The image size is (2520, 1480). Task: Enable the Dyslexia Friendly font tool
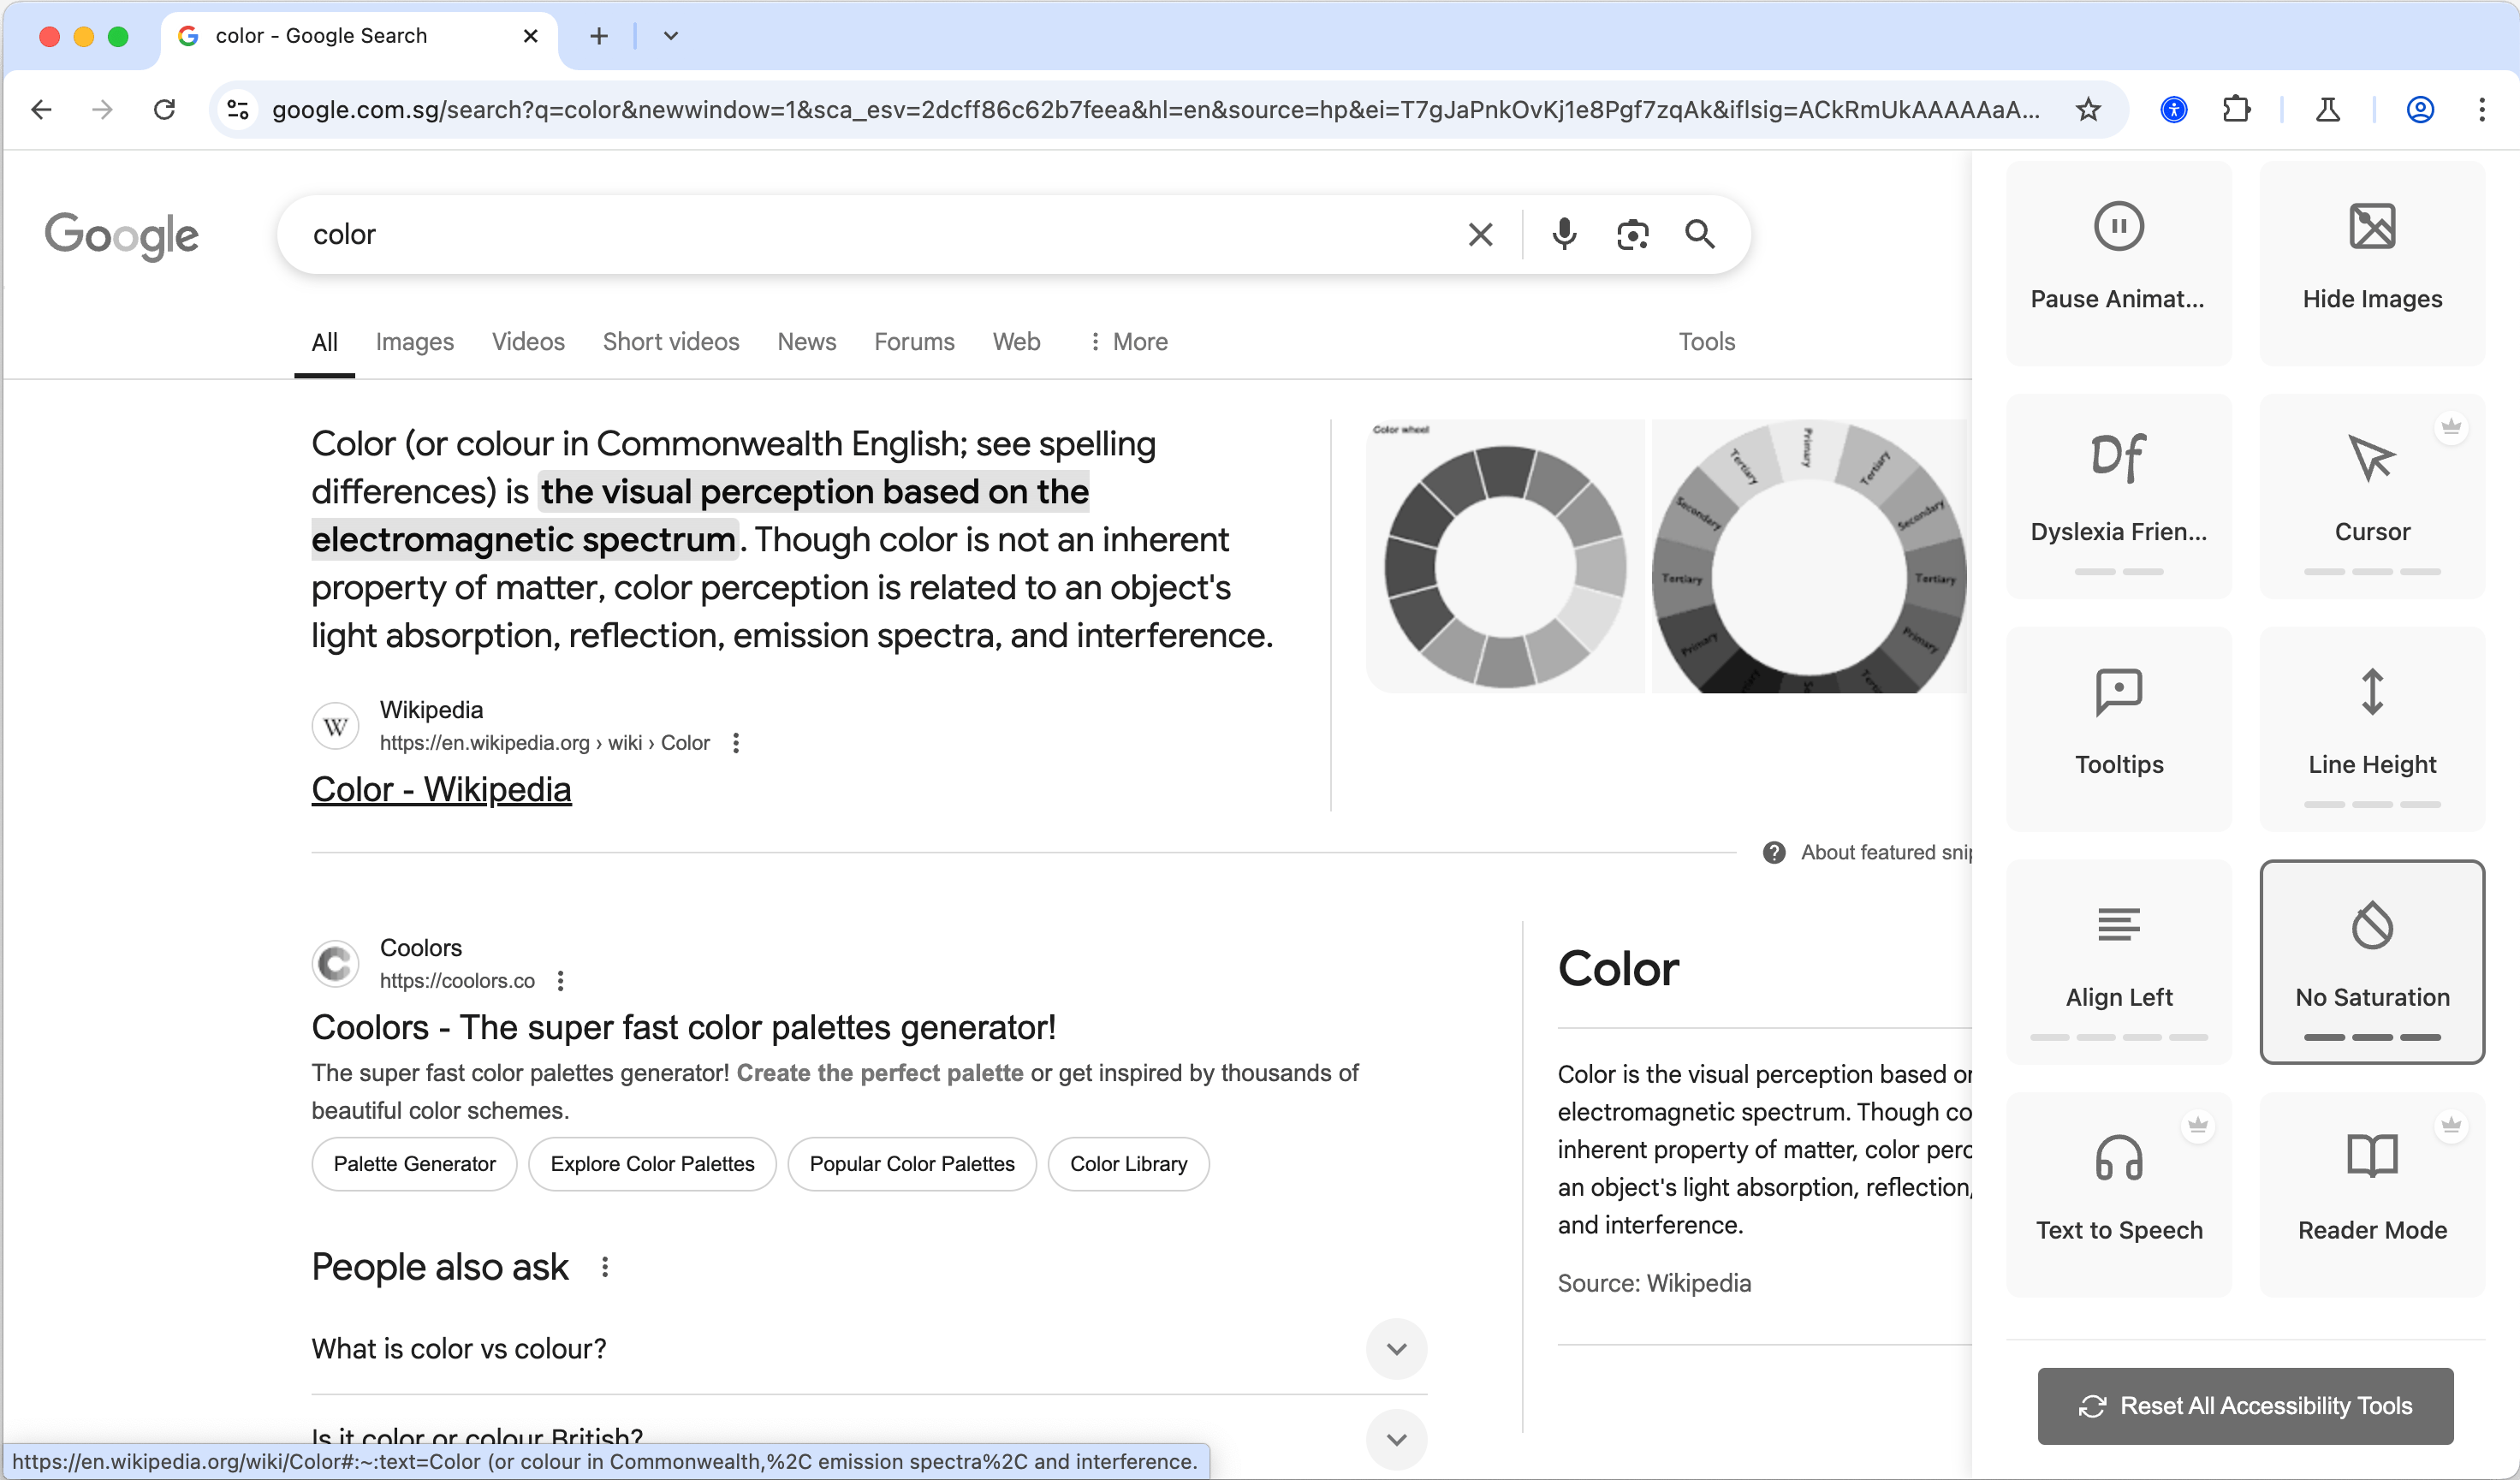tap(2118, 496)
